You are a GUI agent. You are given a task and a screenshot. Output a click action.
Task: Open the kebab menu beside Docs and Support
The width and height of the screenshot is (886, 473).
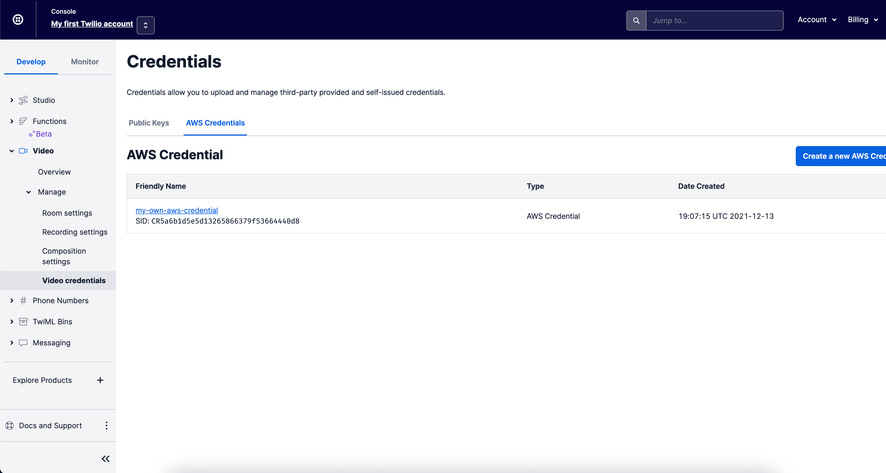point(106,425)
